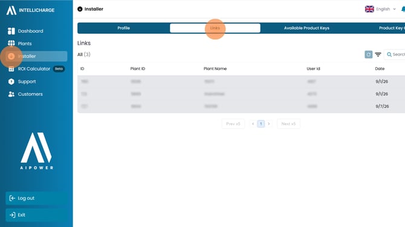
Task: Click the notification bell icon
Action: pos(403,9)
